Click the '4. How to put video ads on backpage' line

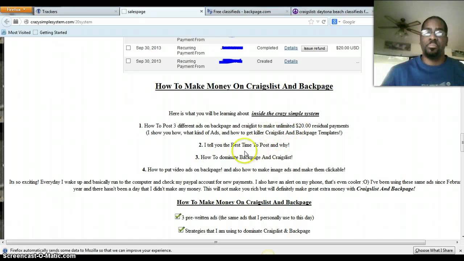pyautogui.click(x=244, y=170)
